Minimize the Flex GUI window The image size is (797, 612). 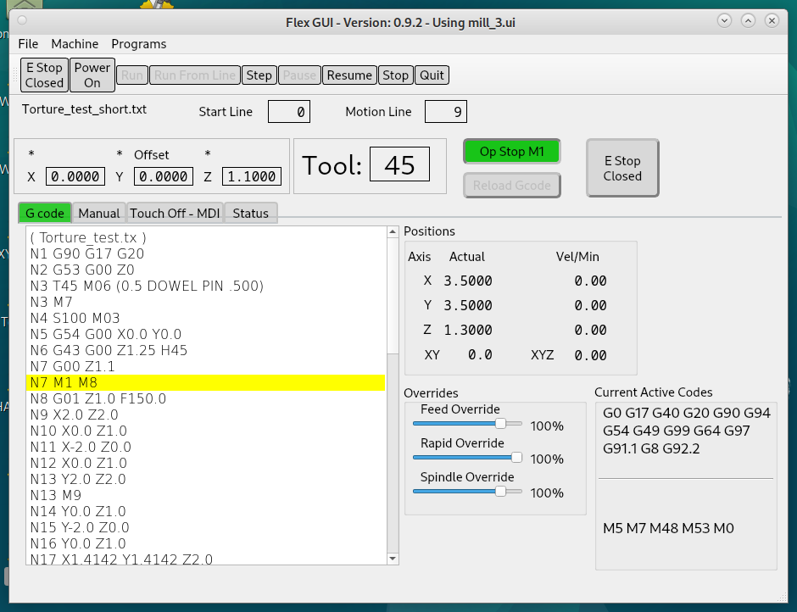724,21
